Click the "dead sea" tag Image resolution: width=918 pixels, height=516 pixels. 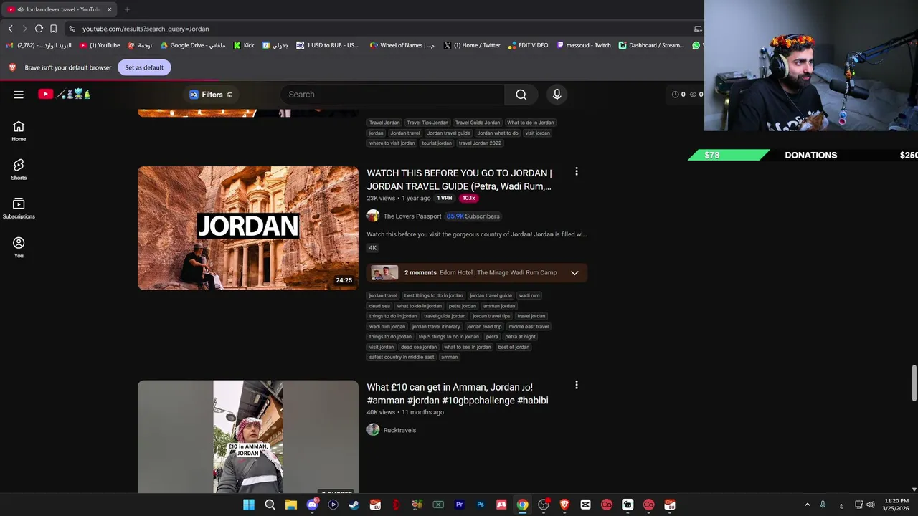(x=379, y=306)
